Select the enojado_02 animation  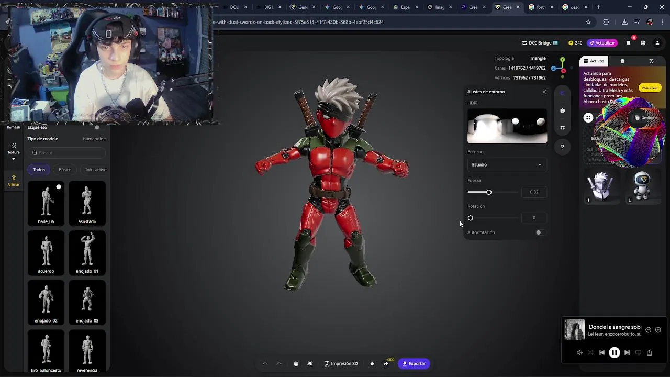click(x=46, y=303)
